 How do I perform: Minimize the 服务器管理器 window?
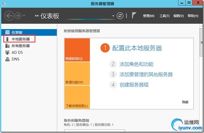[x=182, y=3]
